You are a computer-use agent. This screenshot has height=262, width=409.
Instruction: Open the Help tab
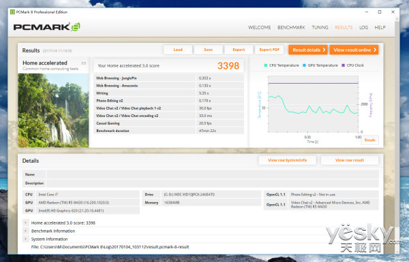coord(380,27)
